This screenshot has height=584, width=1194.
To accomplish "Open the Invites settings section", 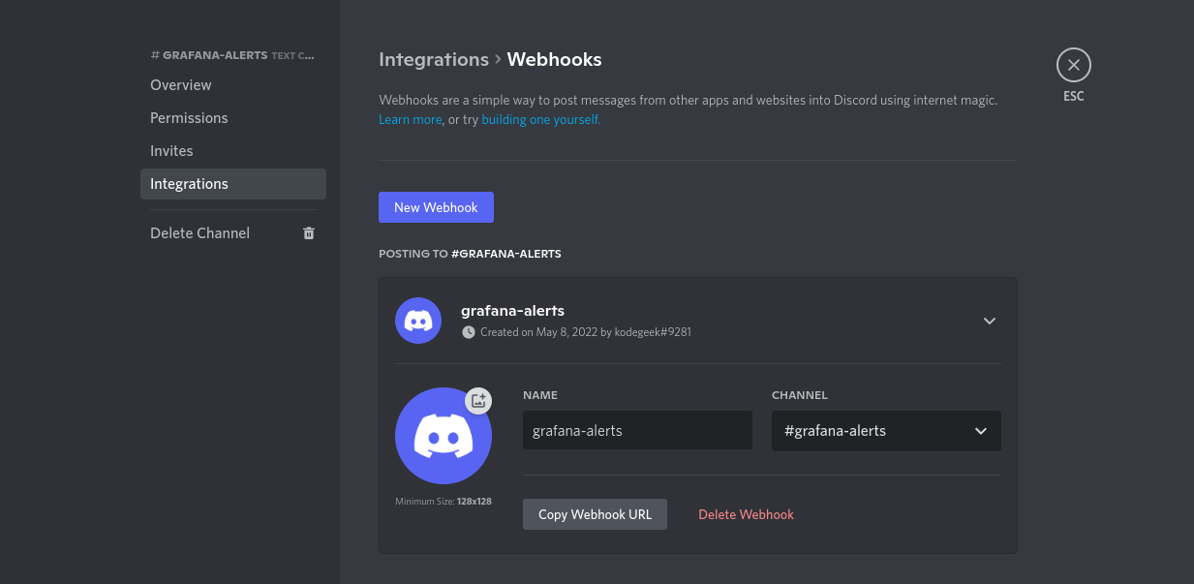I will 171,151.
